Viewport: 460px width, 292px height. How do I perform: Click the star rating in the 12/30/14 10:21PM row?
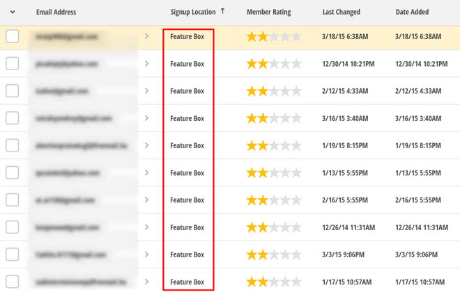coord(273,64)
